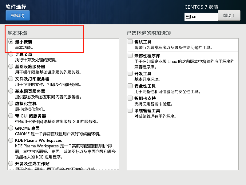The height and width of the screenshot is (185, 246).
Task: Click the 提供静态及动态互联网内容的服务器。 text
Action: point(48,97)
